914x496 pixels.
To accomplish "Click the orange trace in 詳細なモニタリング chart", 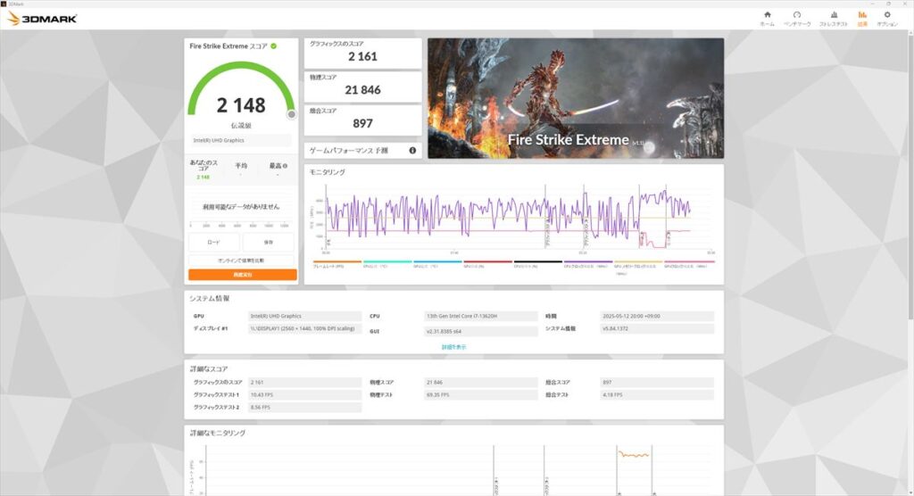I will coord(634,454).
